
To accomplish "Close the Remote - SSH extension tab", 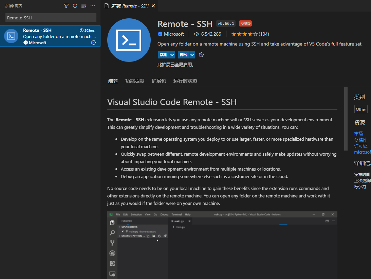I will (153, 6).
